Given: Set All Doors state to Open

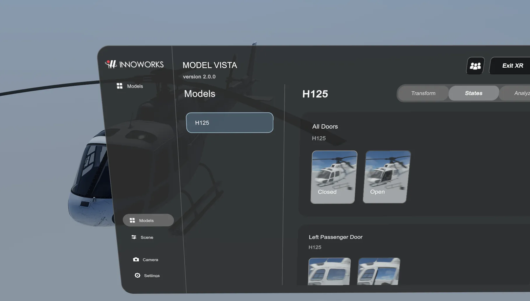Looking at the screenshot, I should (386, 177).
